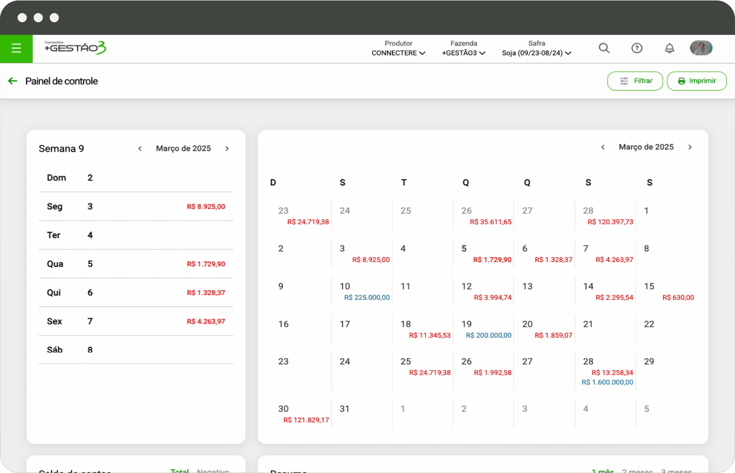Open the green hamburger menu

(x=16, y=48)
